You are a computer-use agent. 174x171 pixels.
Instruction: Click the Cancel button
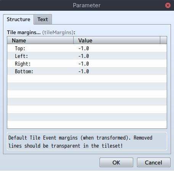tap(153, 163)
